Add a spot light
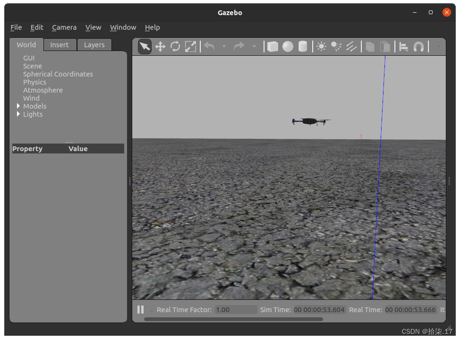The height and width of the screenshot is (340, 460). coord(336,46)
